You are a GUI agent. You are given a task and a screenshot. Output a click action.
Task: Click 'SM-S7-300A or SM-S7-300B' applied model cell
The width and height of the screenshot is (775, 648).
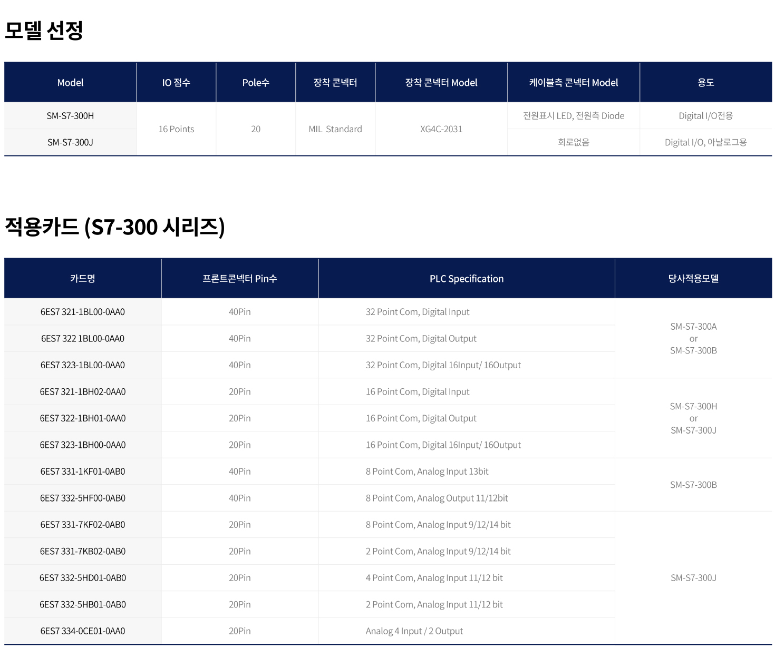pyautogui.click(x=694, y=338)
